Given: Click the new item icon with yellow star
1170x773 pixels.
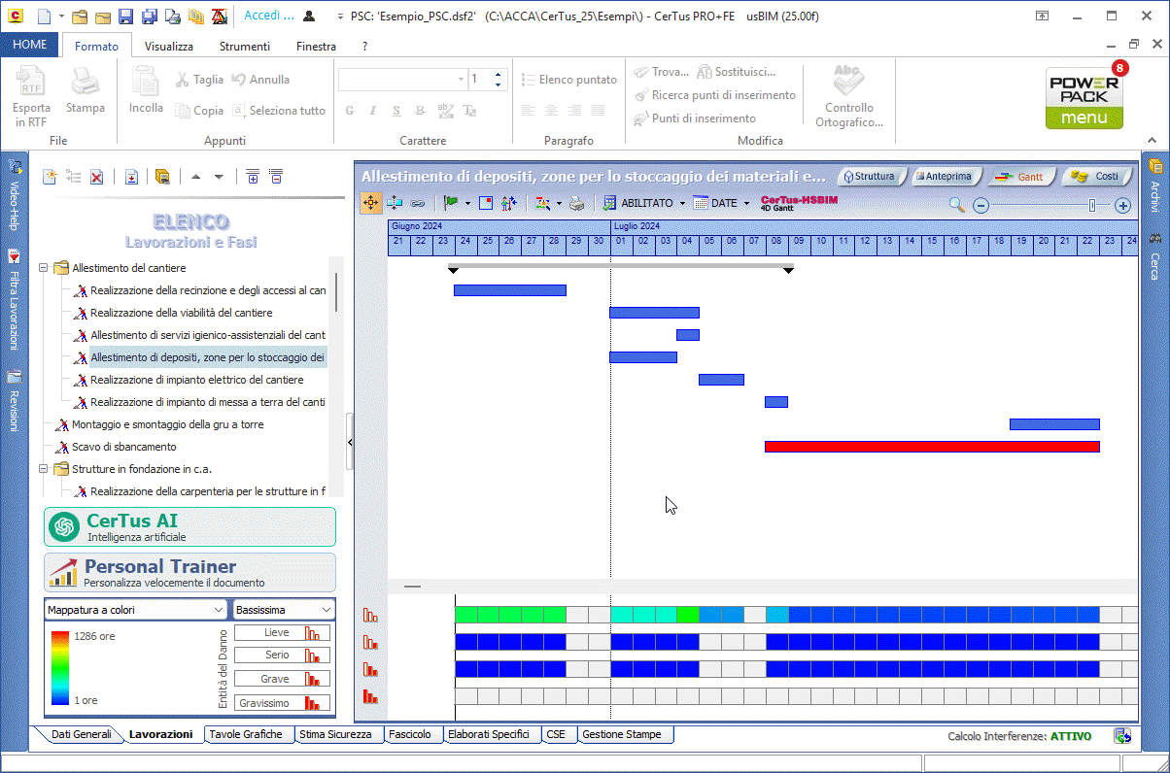Looking at the screenshot, I should click(50, 177).
